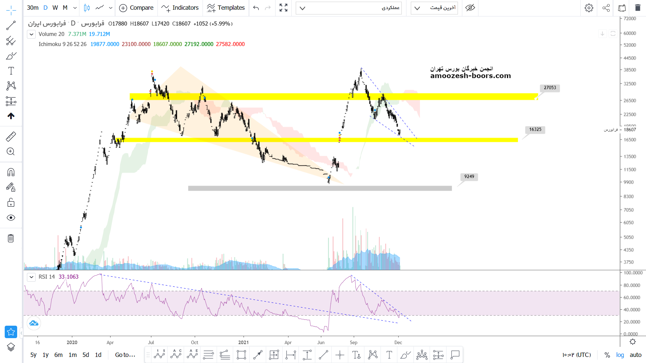Select the trend line drawing tool
Image resolution: width=646 pixels, height=363 pixels.
pyautogui.click(x=11, y=26)
